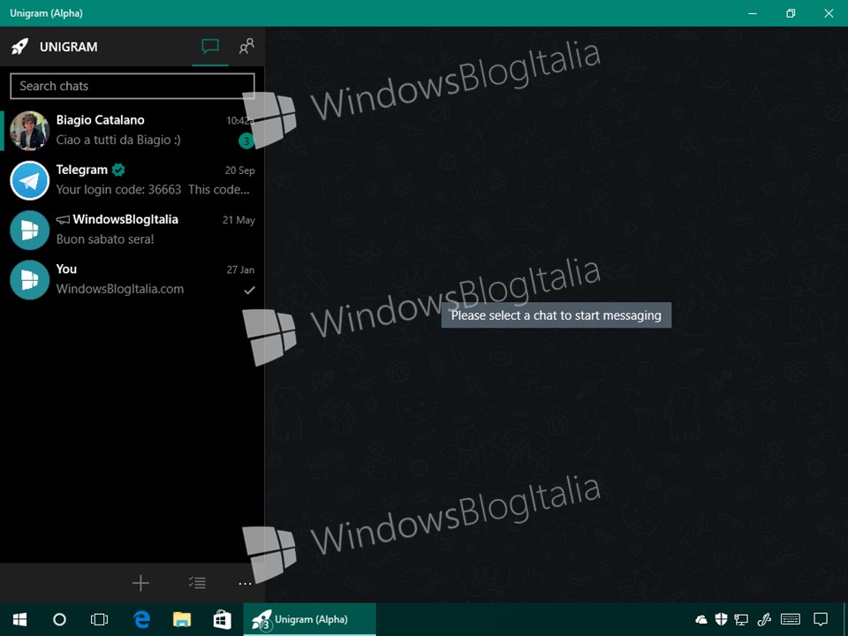Click the You chat avatar
The image size is (848, 636).
[30, 280]
